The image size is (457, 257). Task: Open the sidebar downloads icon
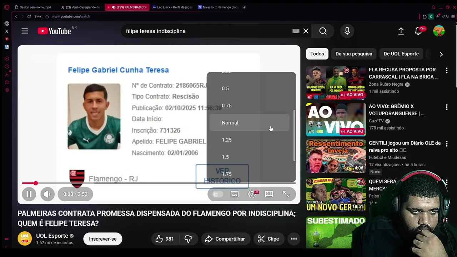7,74
